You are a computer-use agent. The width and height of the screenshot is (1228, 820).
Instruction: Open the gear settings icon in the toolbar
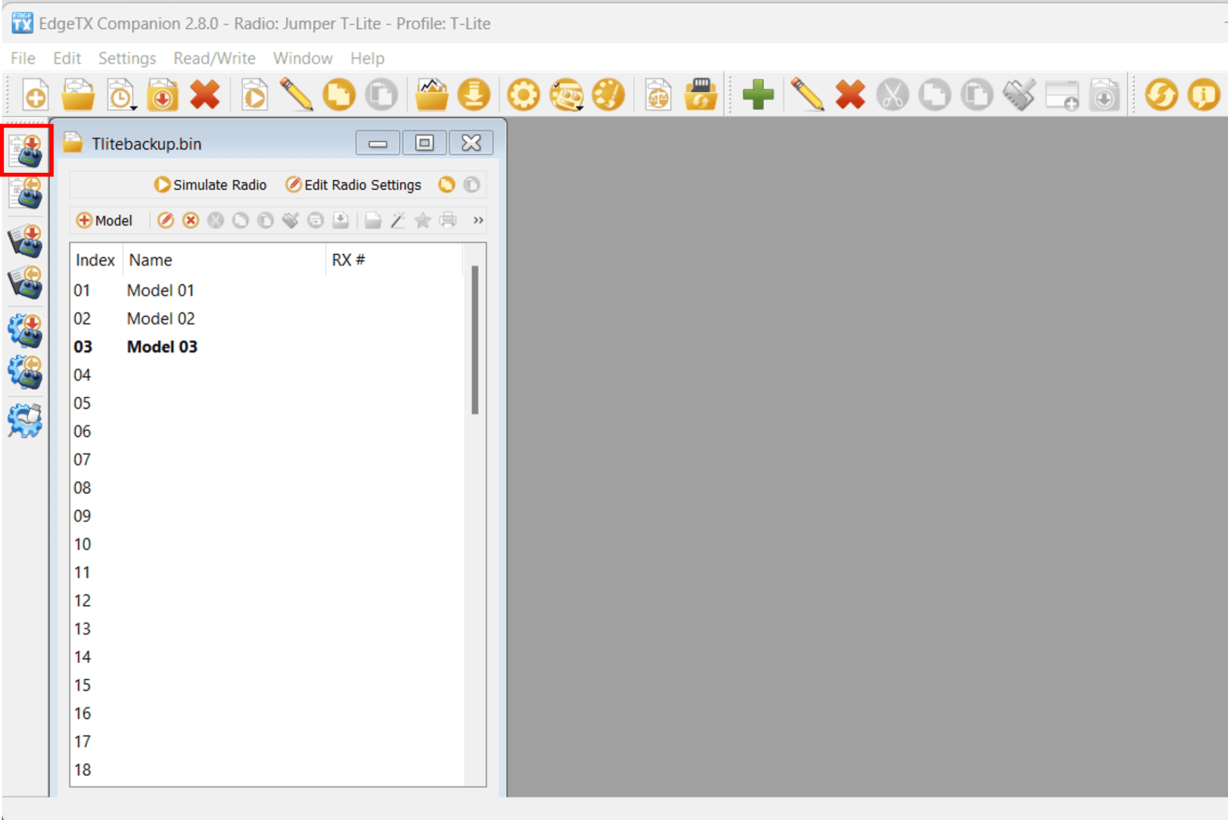coord(523,95)
